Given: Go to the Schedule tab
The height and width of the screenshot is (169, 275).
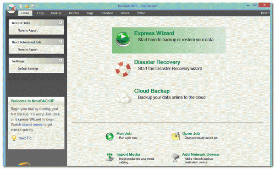Looking at the screenshot, I should (x=107, y=13).
